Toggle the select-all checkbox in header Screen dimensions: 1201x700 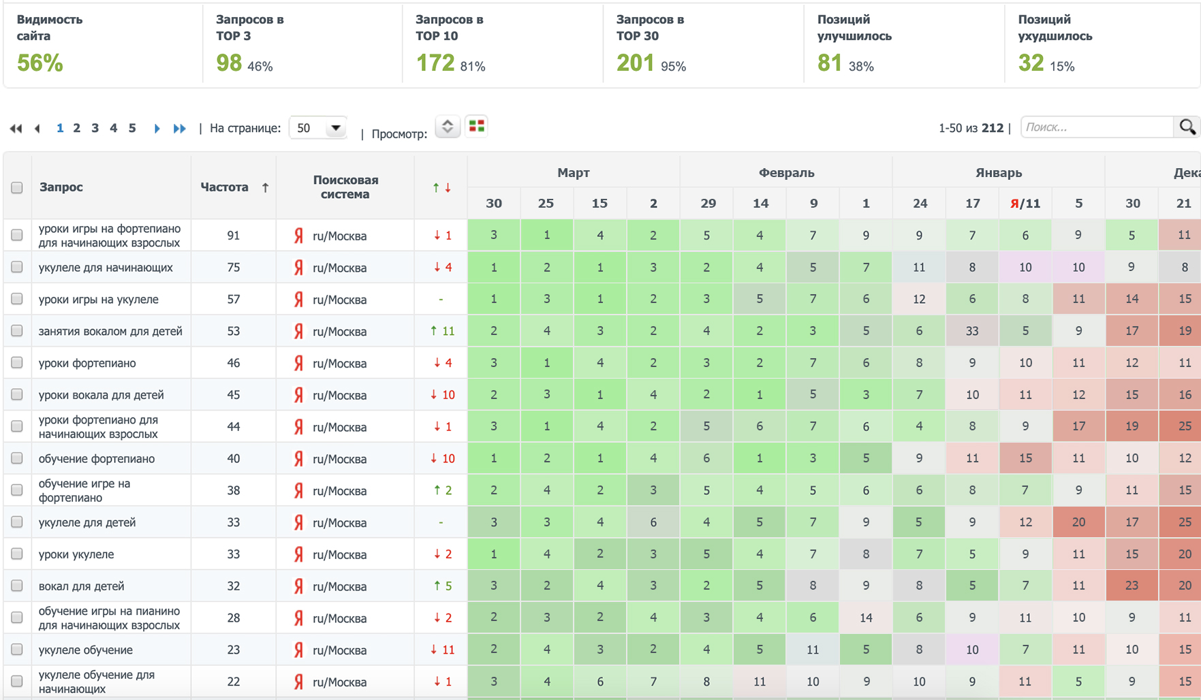(17, 187)
